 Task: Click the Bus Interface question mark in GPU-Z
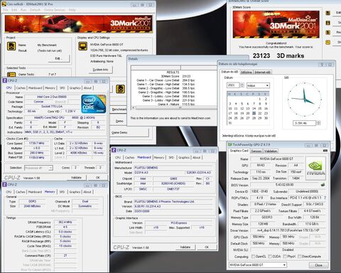point(325,198)
